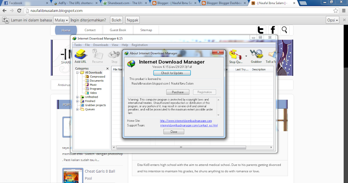This screenshot has height=183, width=348.
Task: Open the Tasks menu in IDM
Action: 78,45
